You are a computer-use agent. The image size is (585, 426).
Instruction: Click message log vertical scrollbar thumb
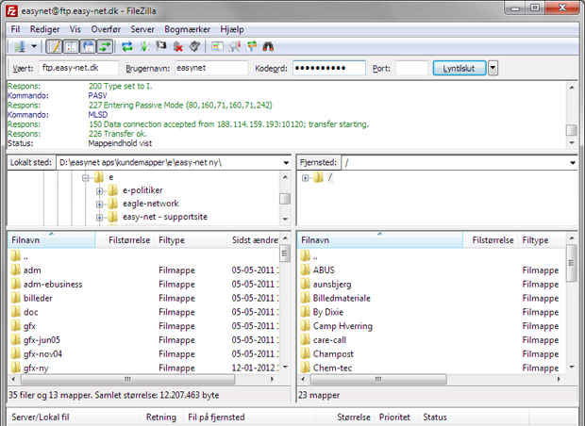click(571, 130)
